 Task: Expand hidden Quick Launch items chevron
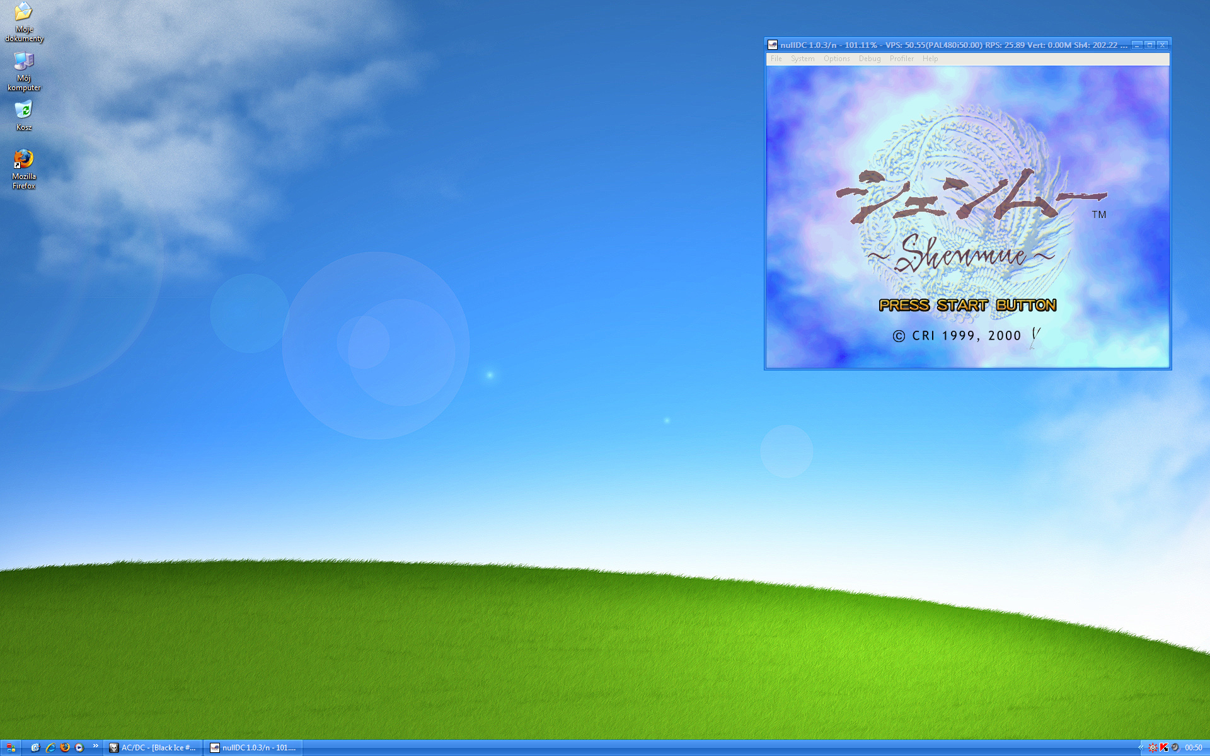pos(96,746)
